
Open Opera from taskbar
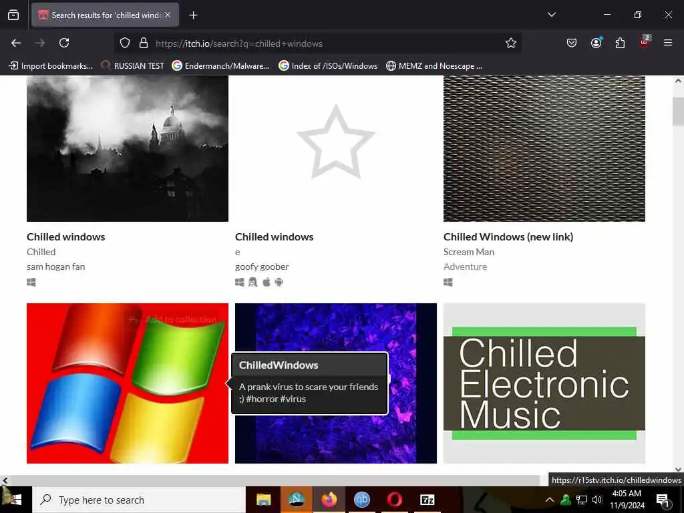pos(394,500)
